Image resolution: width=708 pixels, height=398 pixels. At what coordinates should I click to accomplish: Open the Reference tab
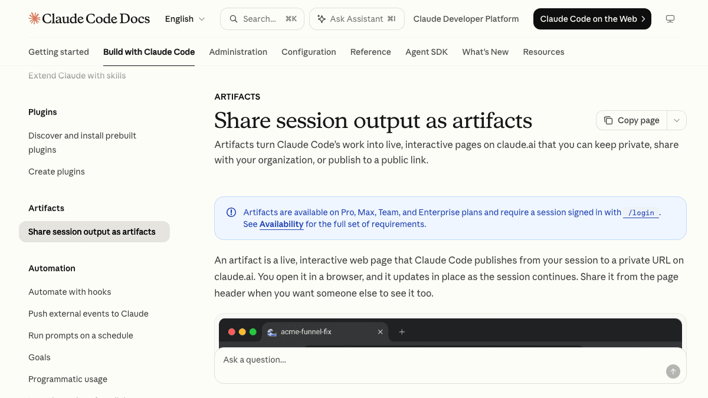(371, 52)
